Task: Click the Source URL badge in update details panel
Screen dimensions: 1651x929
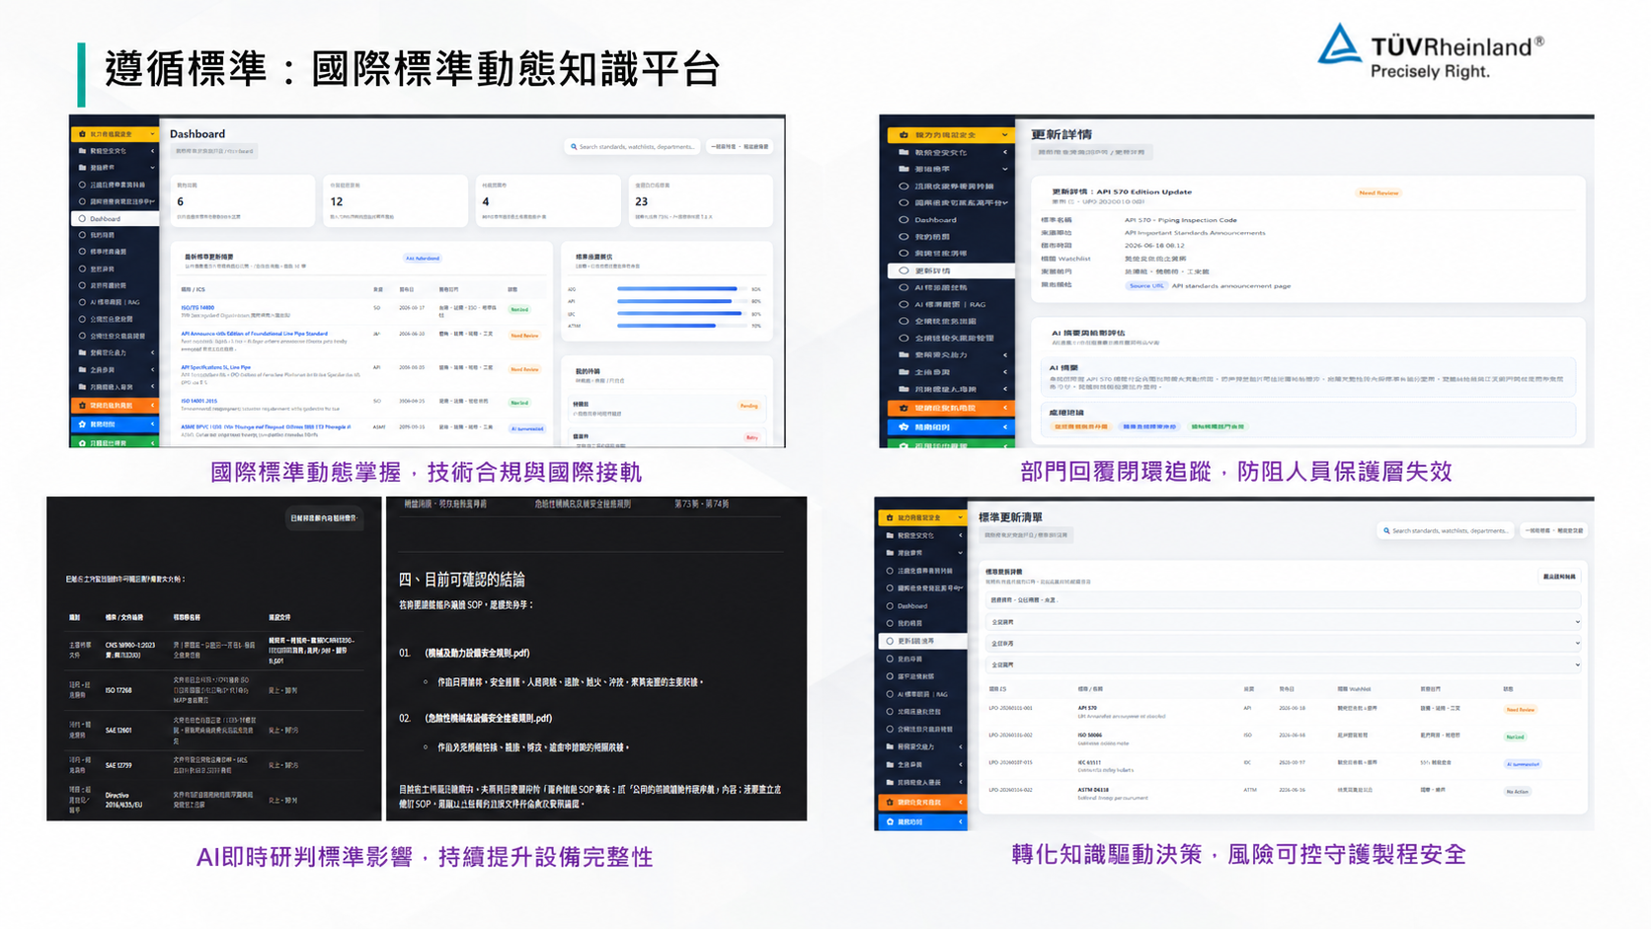Action: (1146, 286)
